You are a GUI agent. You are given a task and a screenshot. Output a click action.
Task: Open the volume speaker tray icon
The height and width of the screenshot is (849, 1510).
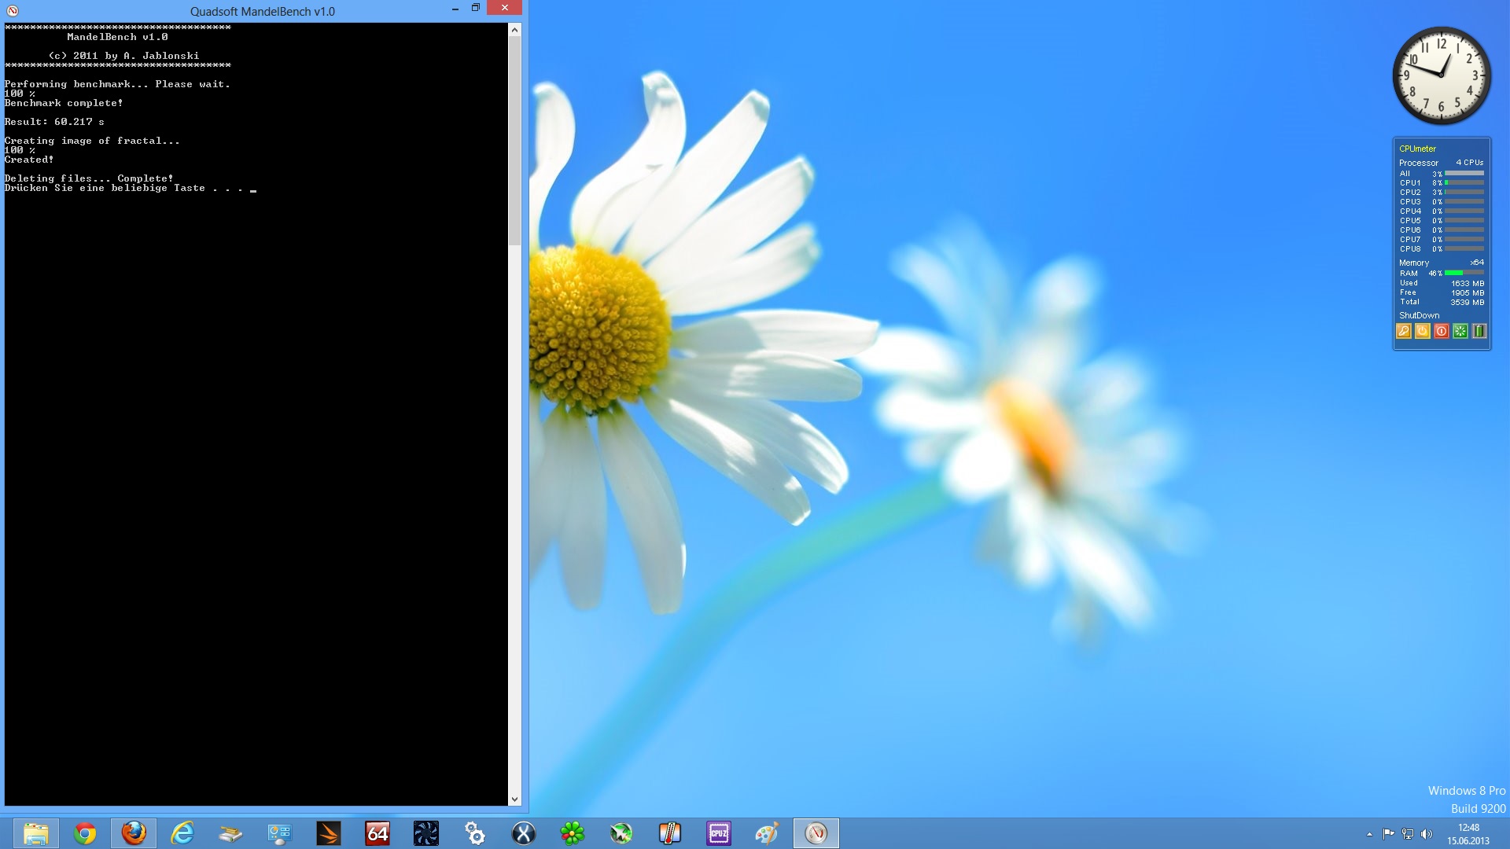1427,834
